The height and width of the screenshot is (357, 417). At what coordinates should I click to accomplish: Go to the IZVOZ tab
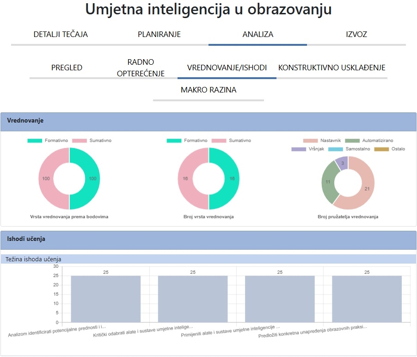click(x=356, y=34)
